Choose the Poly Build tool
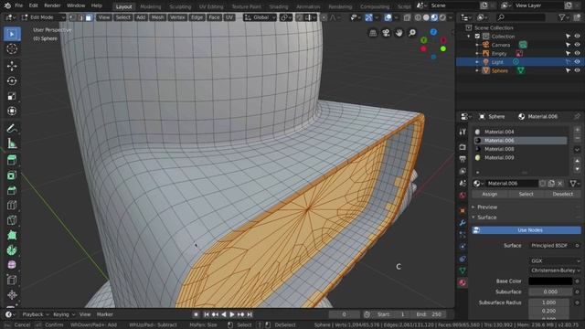585x329 pixels. tap(12, 235)
